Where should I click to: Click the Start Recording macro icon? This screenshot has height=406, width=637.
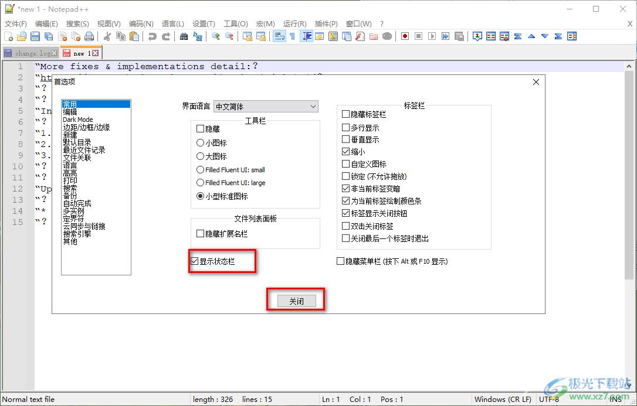pos(405,36)
